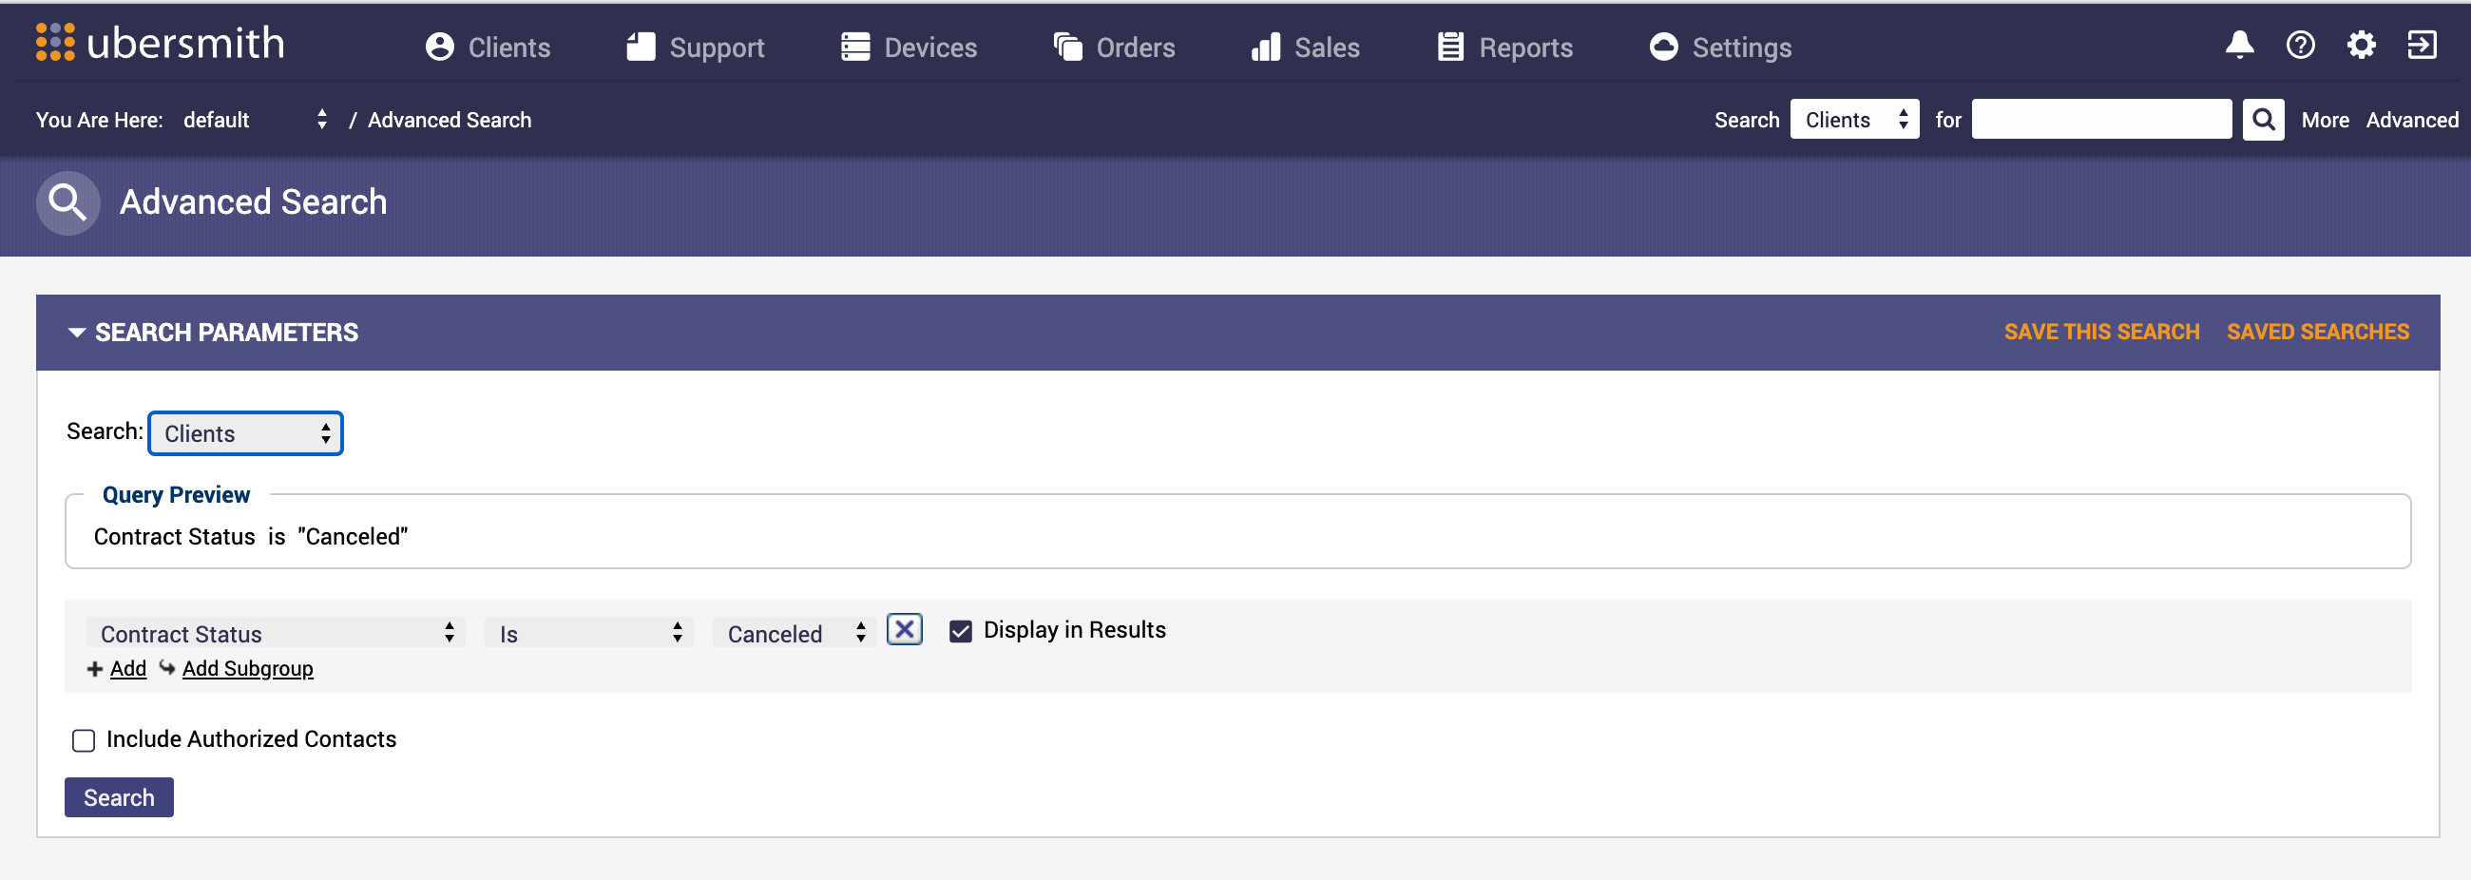Open the Canceled value dropdown
This screenshot has height=880, width=2471.
(x=795, y=633)
